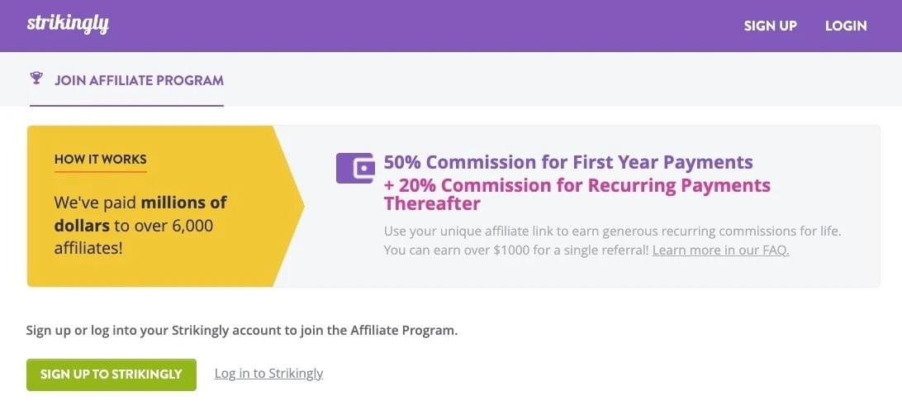Image resolution: width=902 pixels, height=415 pixels.
Task: Click the pink word 'Thereafter'
Action: tap(432, 203)
